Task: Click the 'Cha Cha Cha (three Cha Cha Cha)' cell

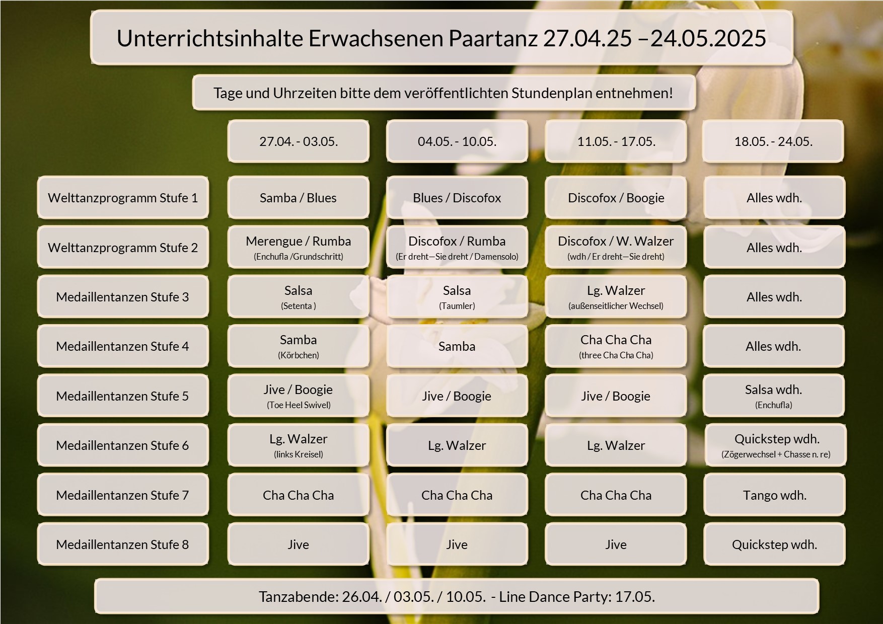Action: click(616, 346)
